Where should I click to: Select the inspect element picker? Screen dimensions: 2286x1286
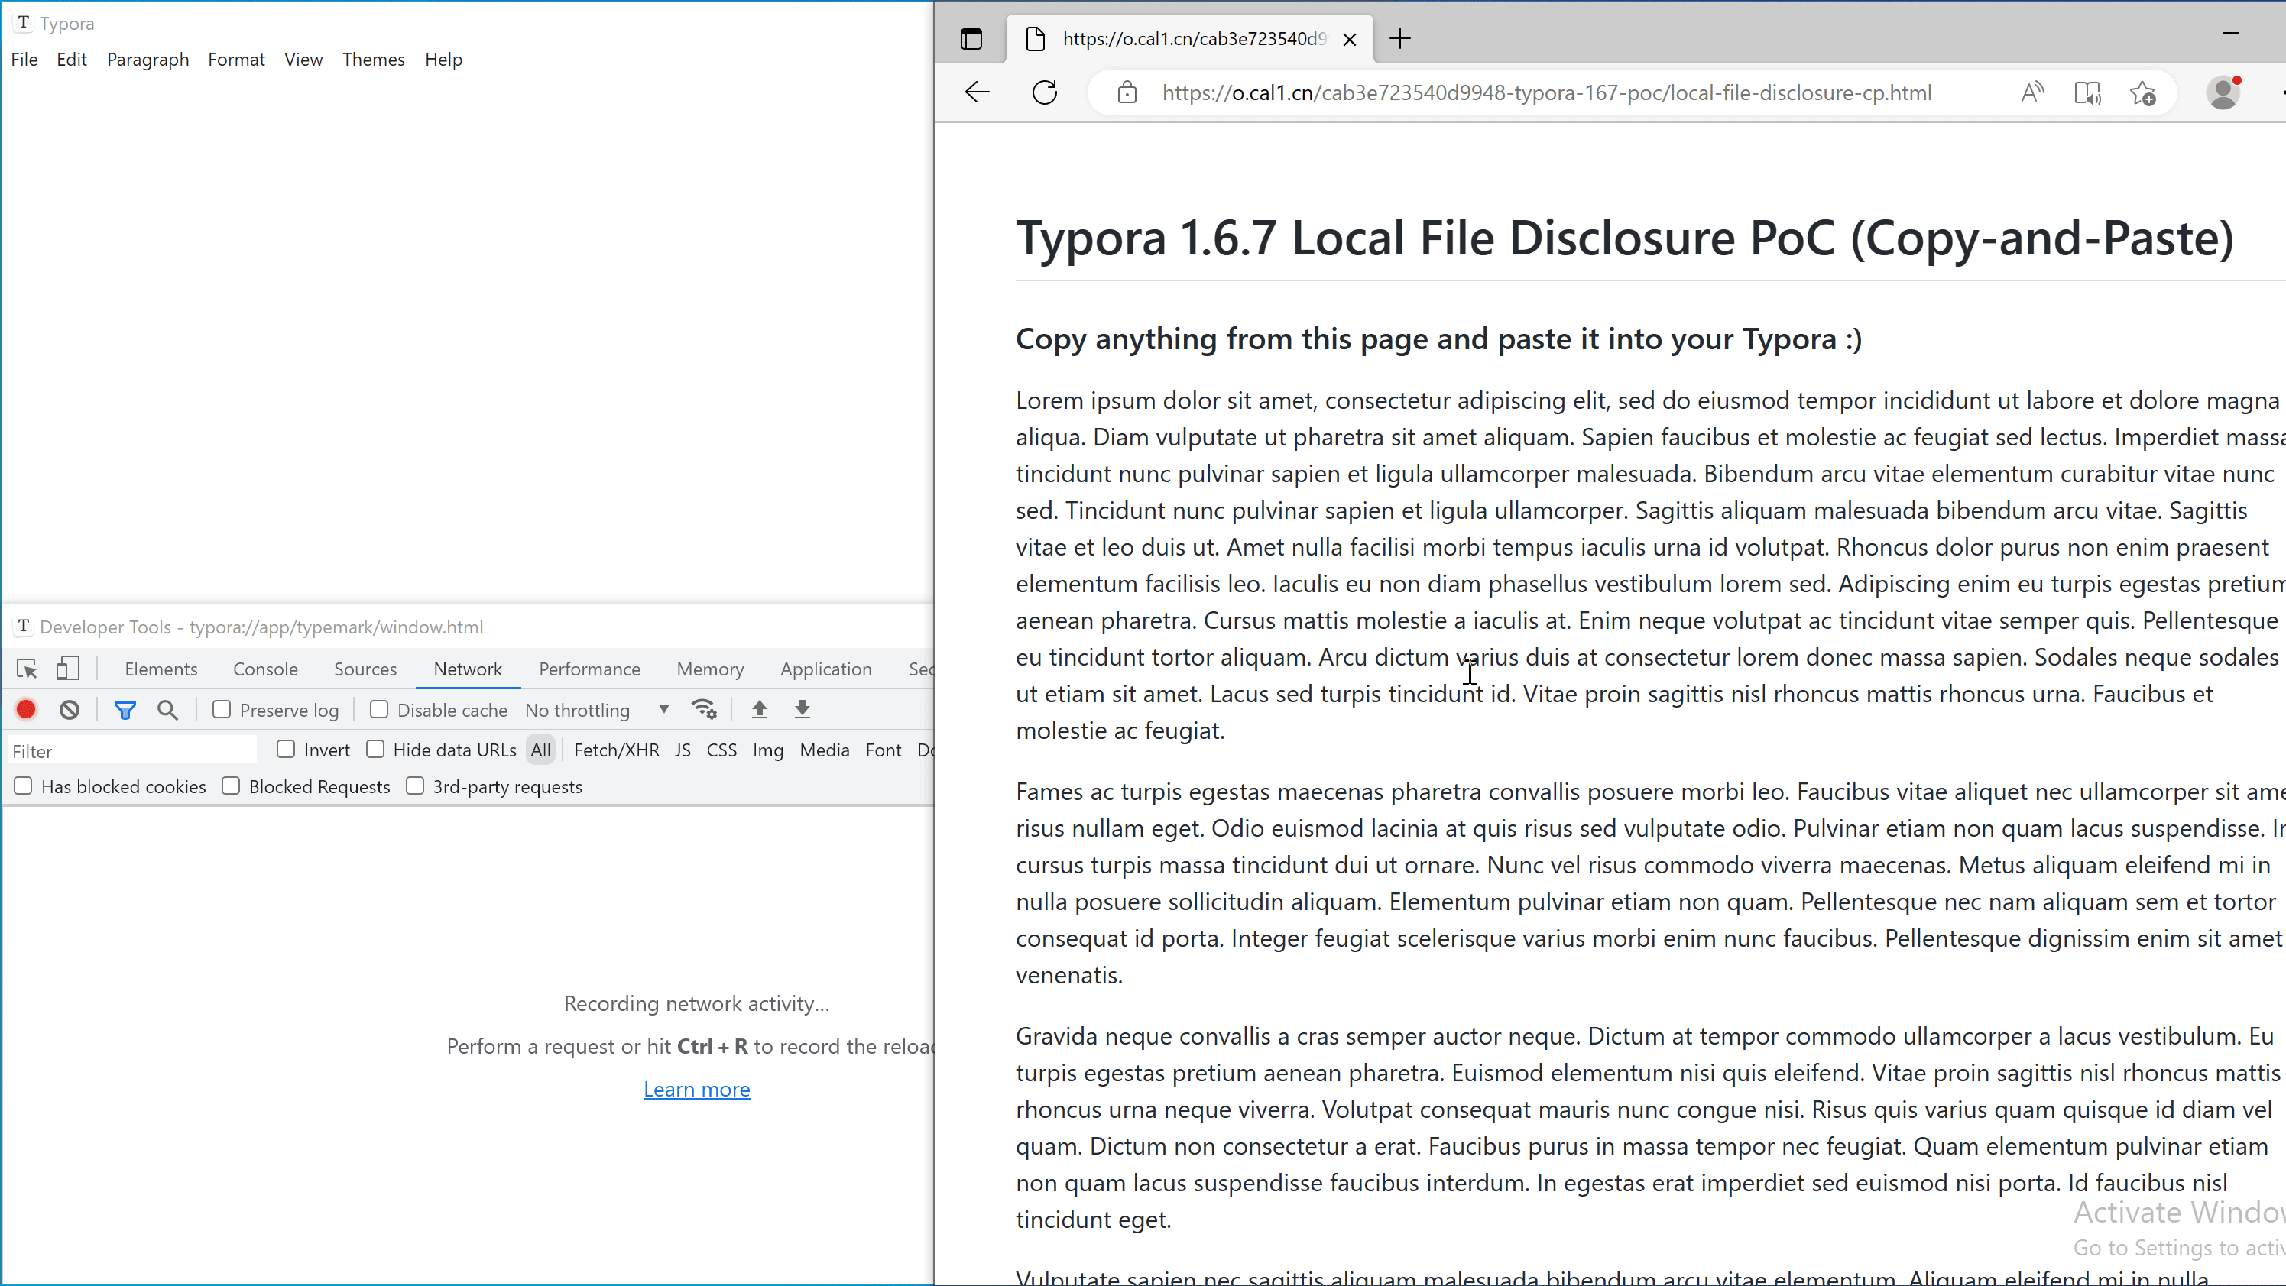click(27, 669)
